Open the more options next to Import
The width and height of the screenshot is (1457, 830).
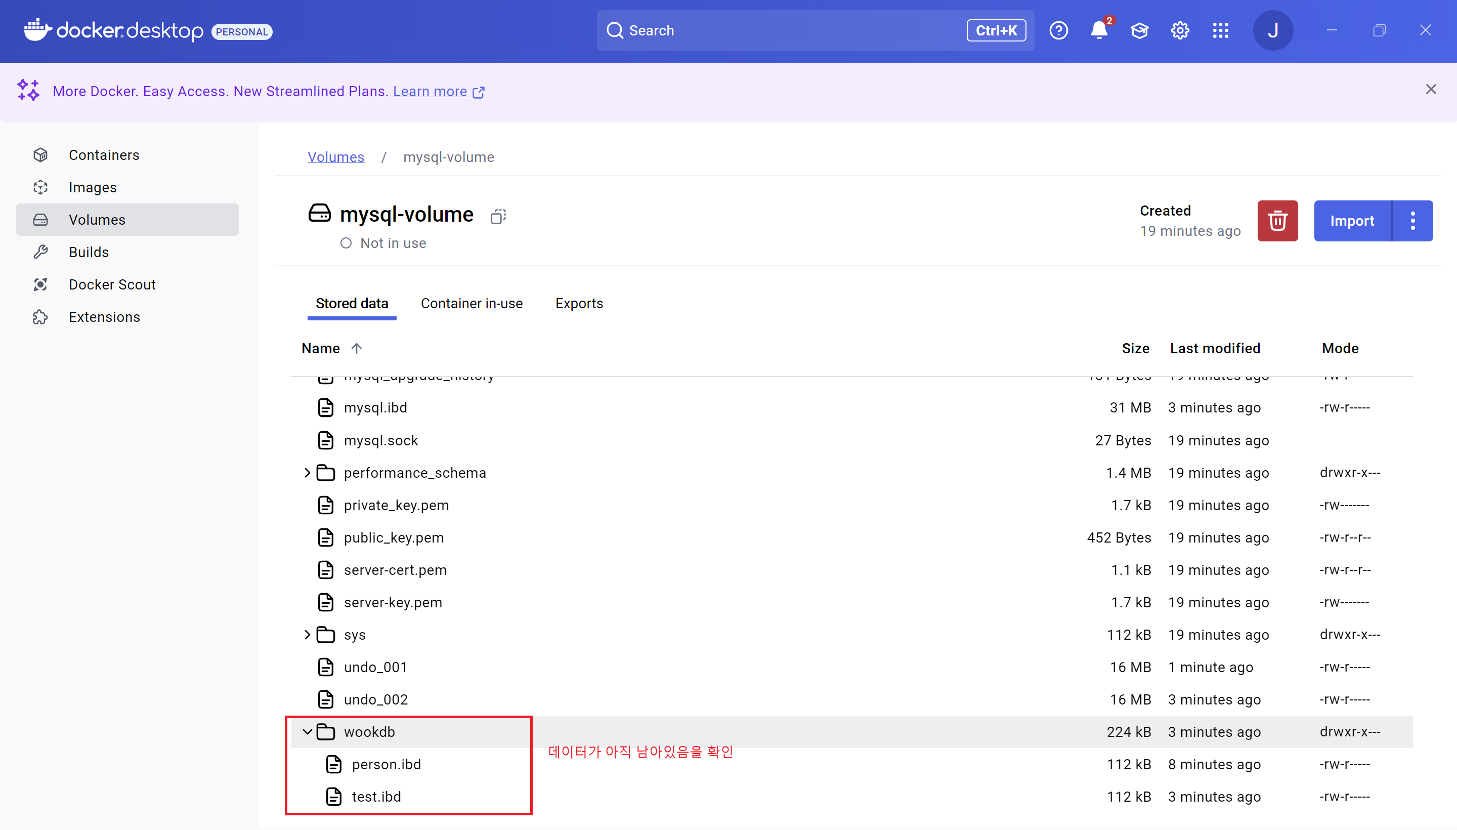(x=1412, y=221)
